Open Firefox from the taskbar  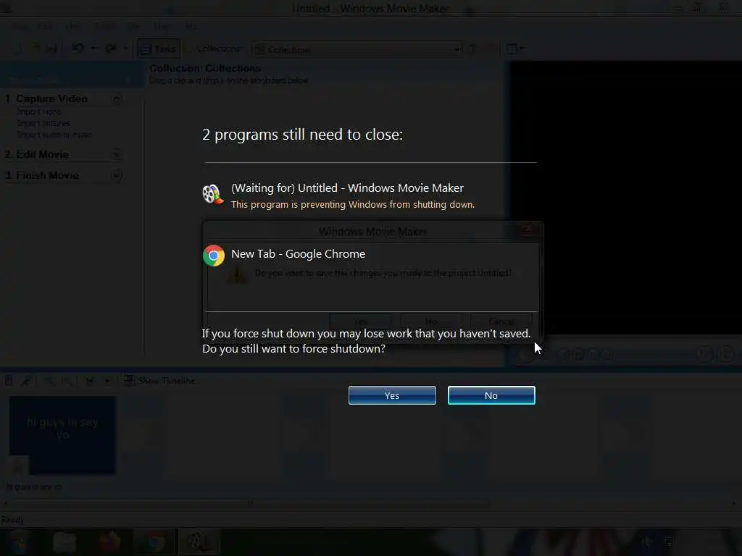(109, 542)
